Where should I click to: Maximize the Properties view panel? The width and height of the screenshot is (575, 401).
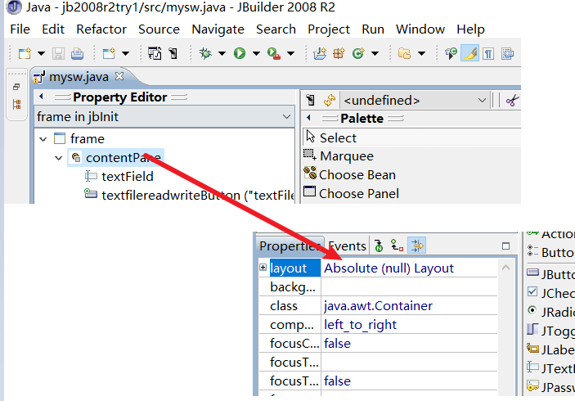[x=506, y=246]
